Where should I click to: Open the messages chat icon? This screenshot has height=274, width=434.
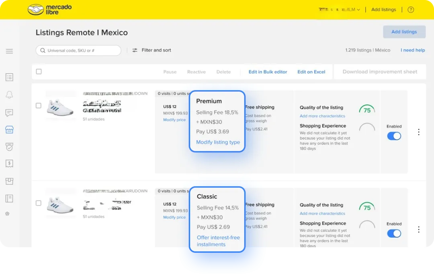coord(9,112)
